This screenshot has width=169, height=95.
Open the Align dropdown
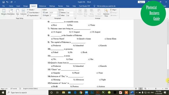pos(114,10)
